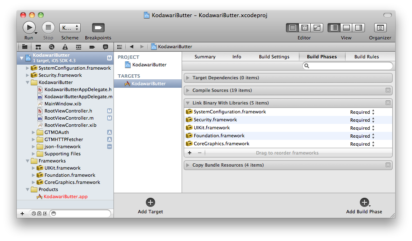
Task: Click the Stop button
Action: click(48, 28)
